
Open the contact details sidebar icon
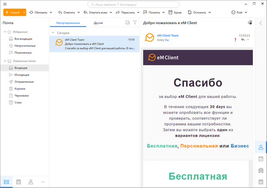(x=261, y=147)
